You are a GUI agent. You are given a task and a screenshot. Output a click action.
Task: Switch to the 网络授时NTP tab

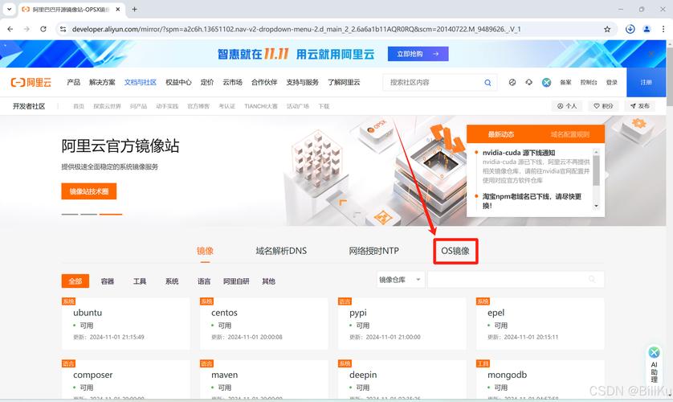tap(373, 251)
